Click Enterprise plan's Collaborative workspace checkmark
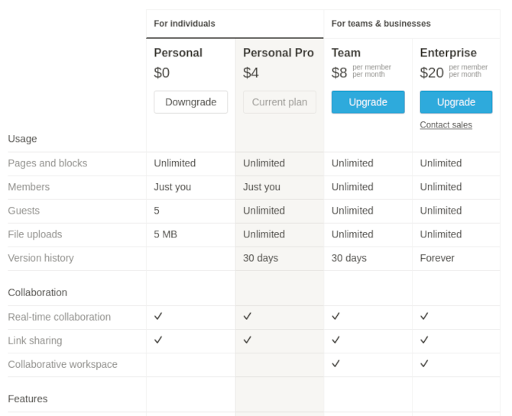 pyautogui.click(x=424, y=363)
